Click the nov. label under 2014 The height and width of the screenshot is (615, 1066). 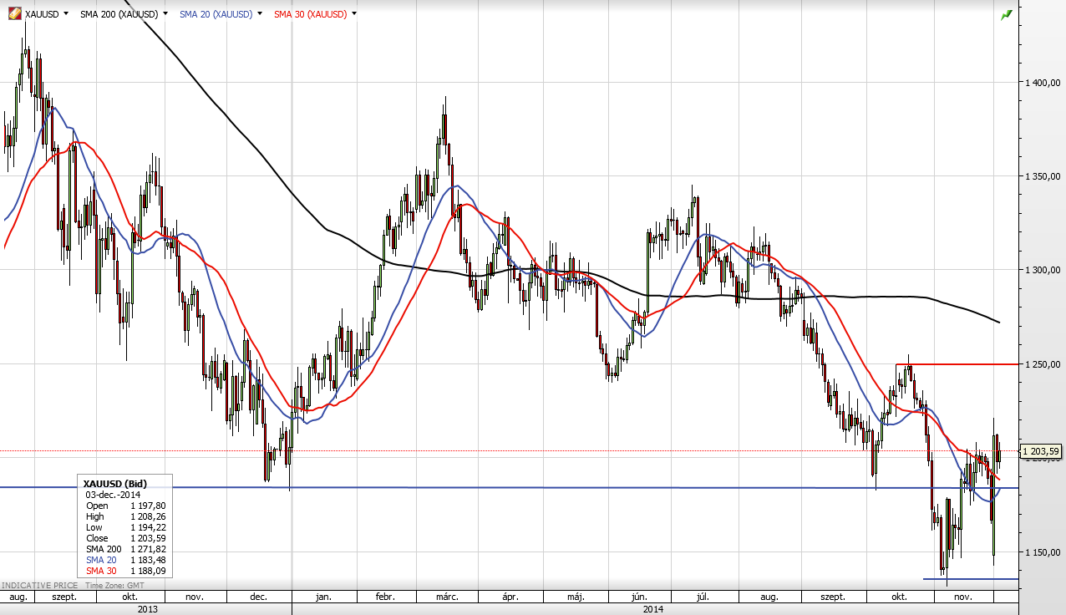[x=962, y=597]
